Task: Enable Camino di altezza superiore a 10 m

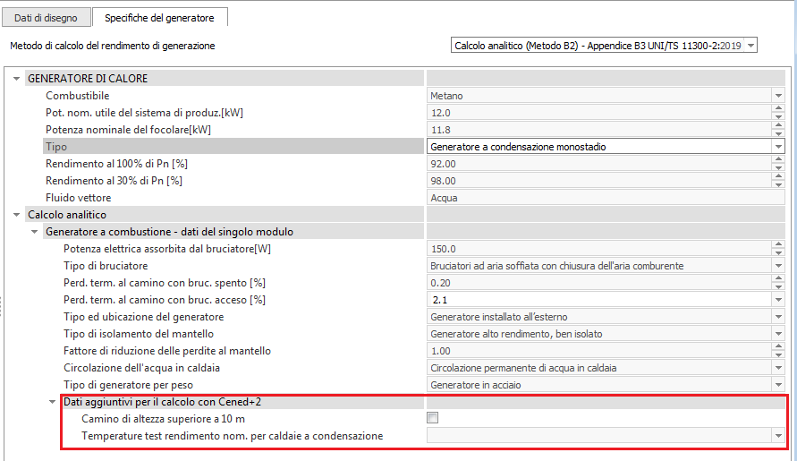Action: coord(433,418)
